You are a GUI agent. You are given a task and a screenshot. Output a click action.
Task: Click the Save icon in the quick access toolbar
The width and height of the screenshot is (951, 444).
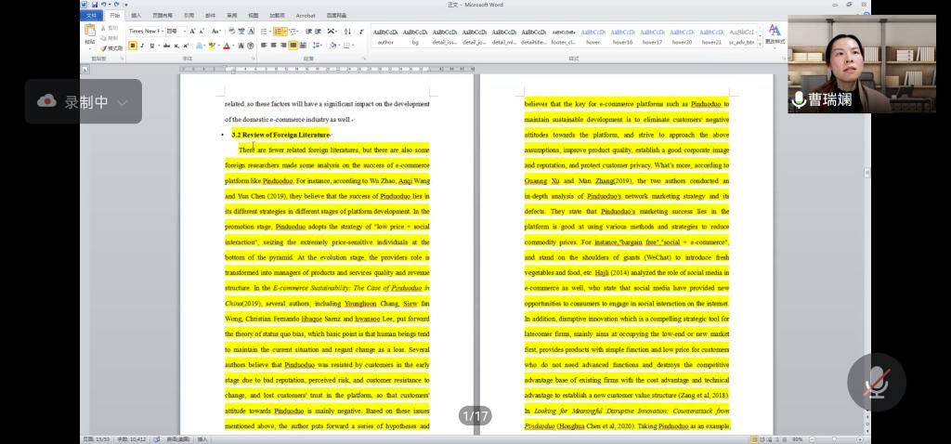click(x=95, y=5)
